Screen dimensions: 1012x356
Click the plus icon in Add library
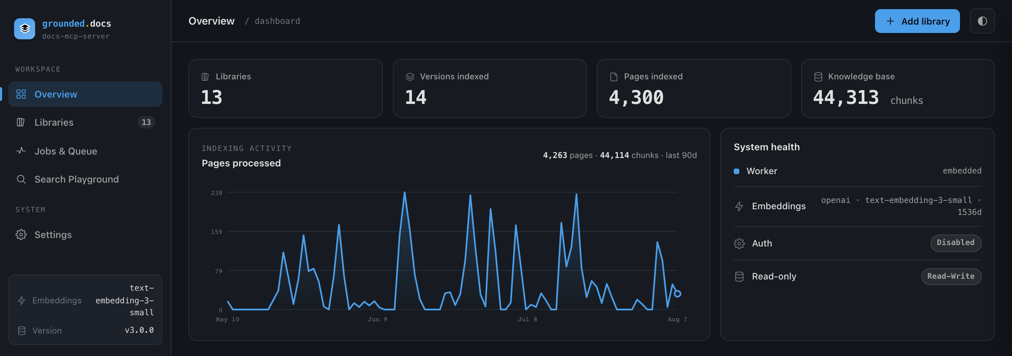coord(890,21)
